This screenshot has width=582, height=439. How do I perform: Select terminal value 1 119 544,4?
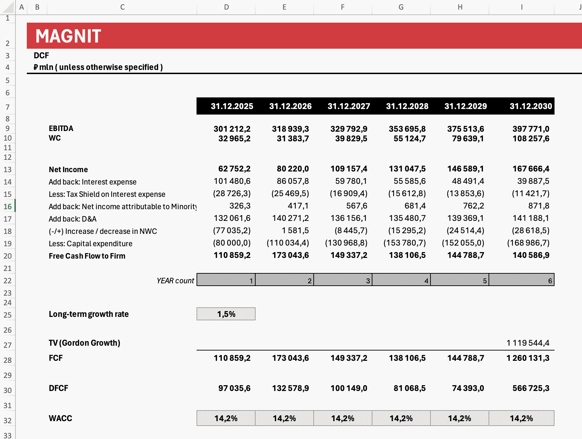click(x=528, y=343)
